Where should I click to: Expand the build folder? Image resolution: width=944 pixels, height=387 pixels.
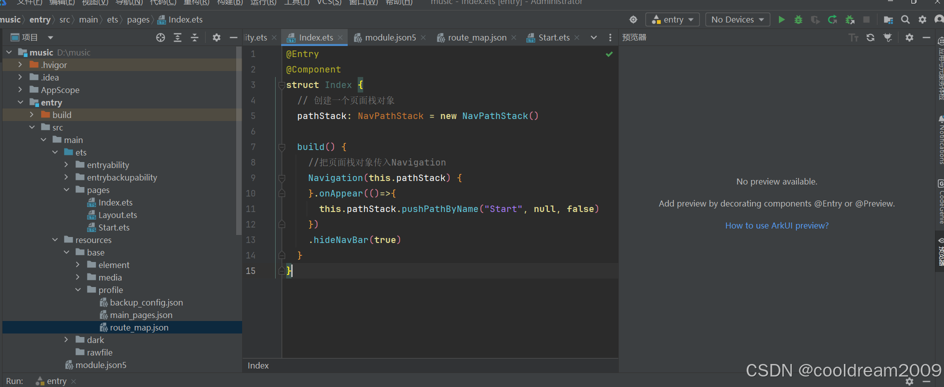pos(32,114)
